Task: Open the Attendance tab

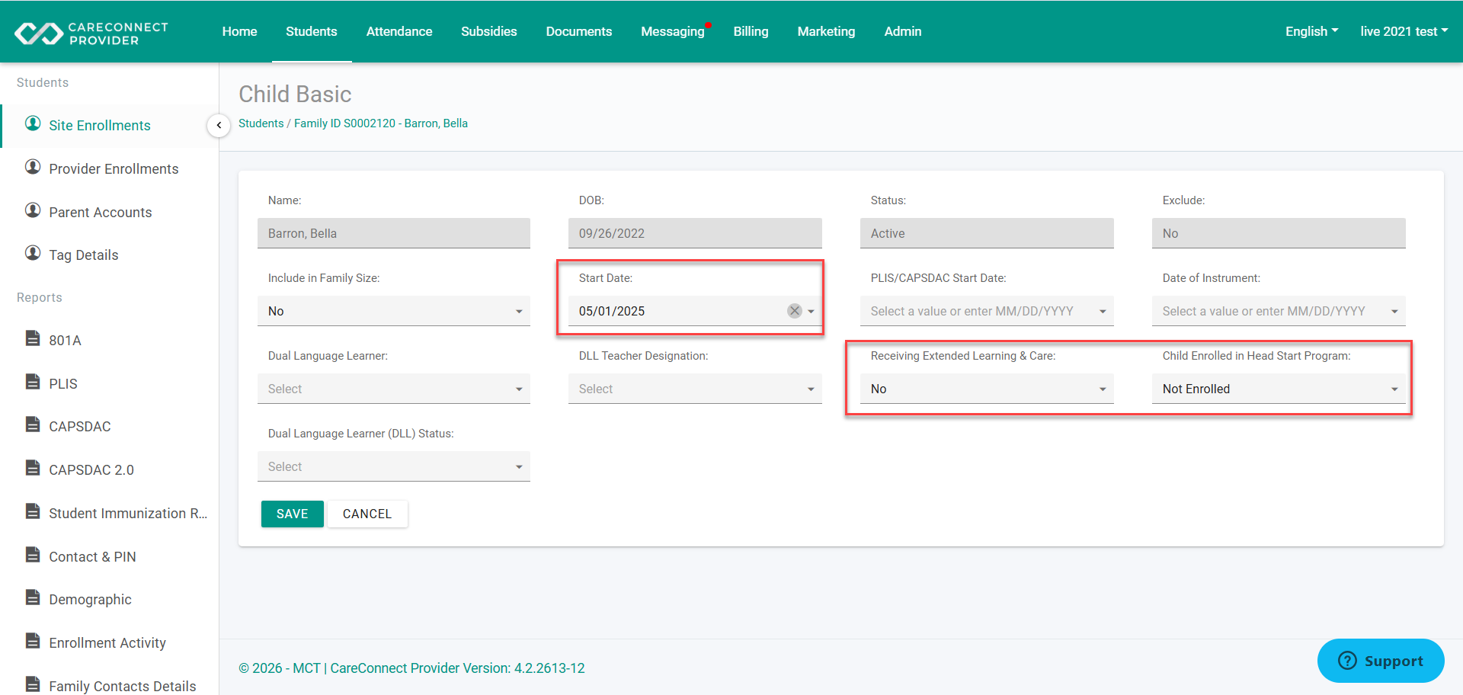Action: point(399,31)
